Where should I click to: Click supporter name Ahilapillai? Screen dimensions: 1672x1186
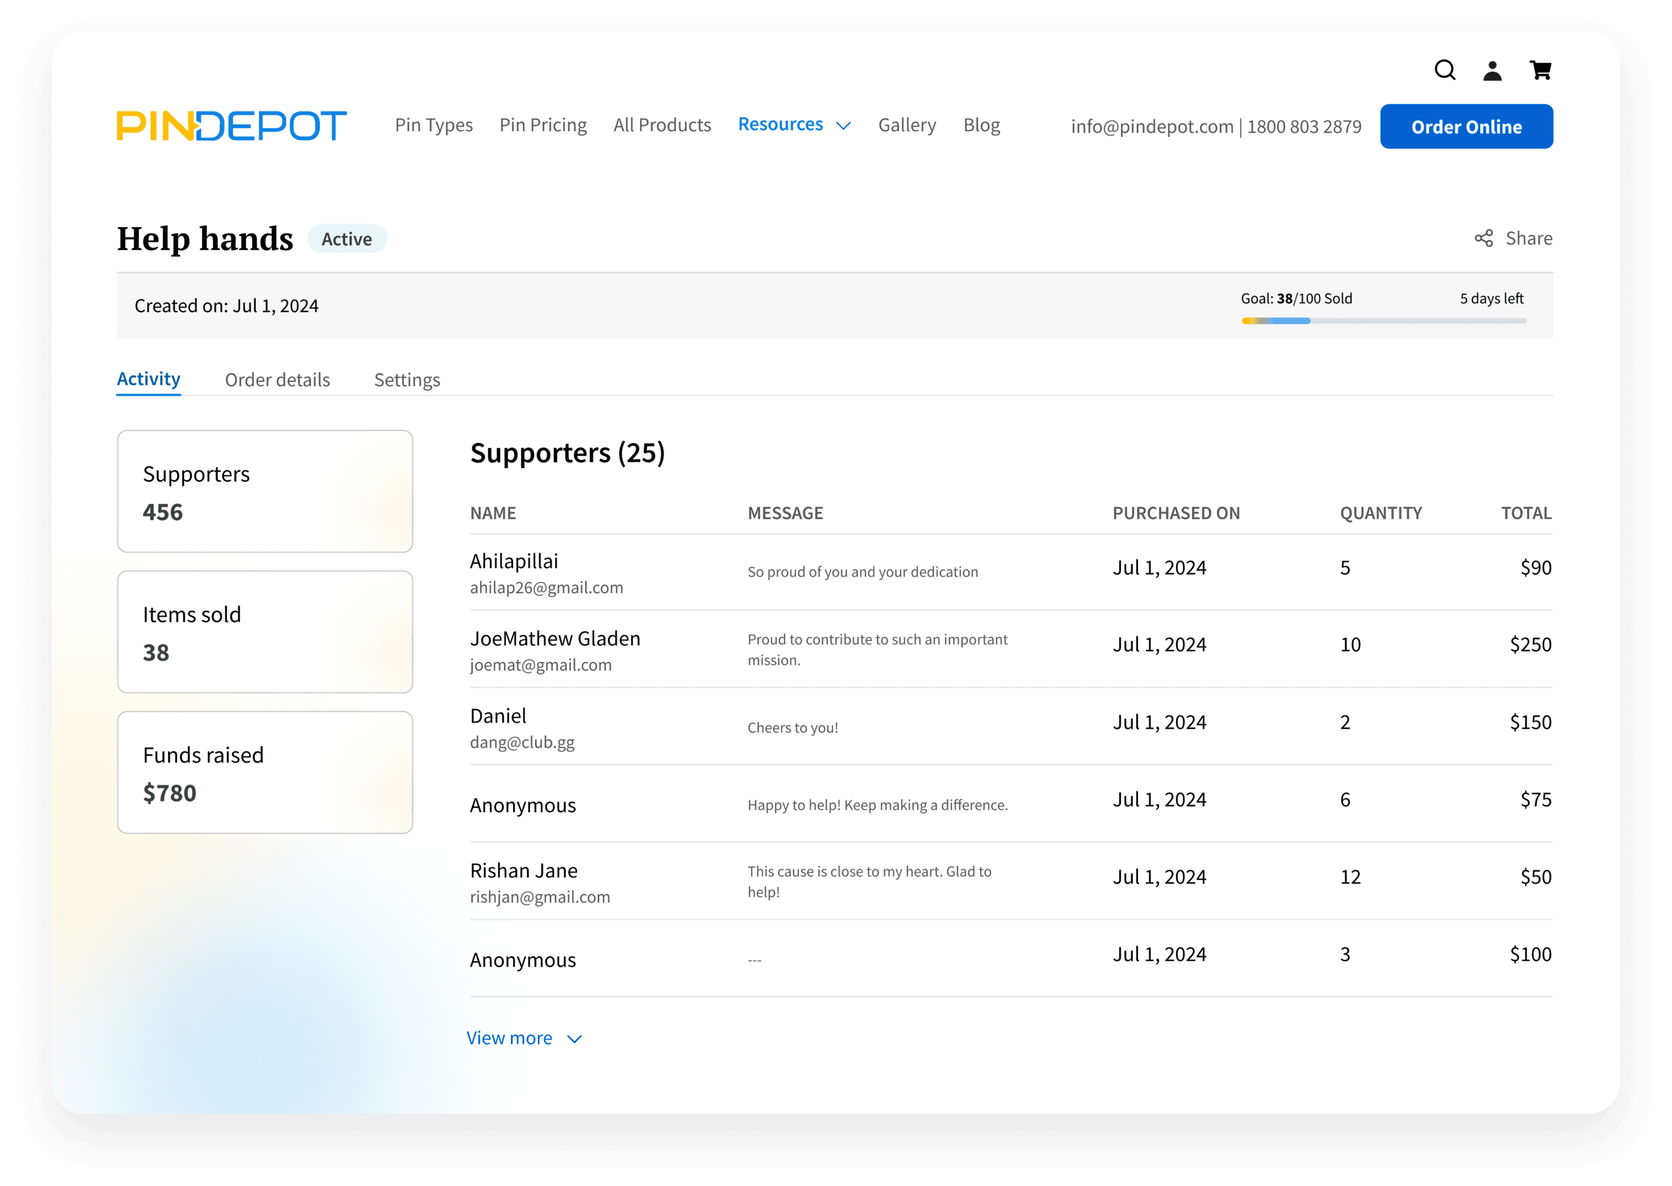tap(514, 561)
